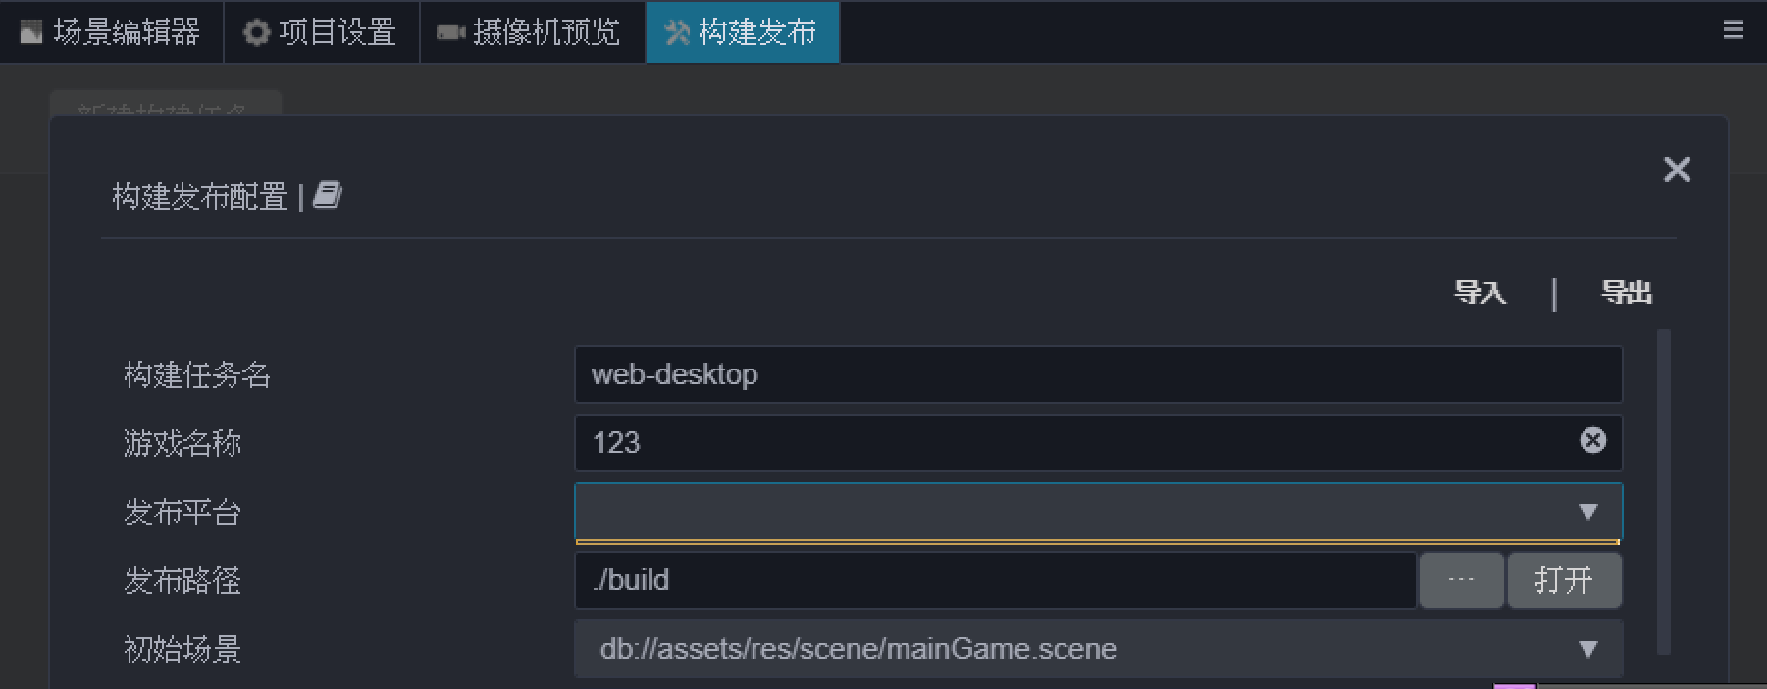
Task: Click the dimmed 新建构建任务 button behind the dialog
Action: pyautogui.click(x=165, y=104)
